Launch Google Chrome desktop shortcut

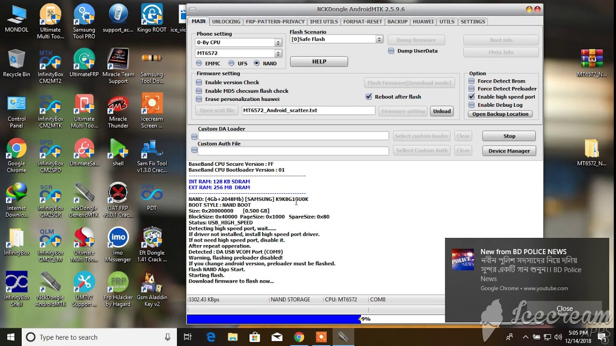(x=17, y=156)
